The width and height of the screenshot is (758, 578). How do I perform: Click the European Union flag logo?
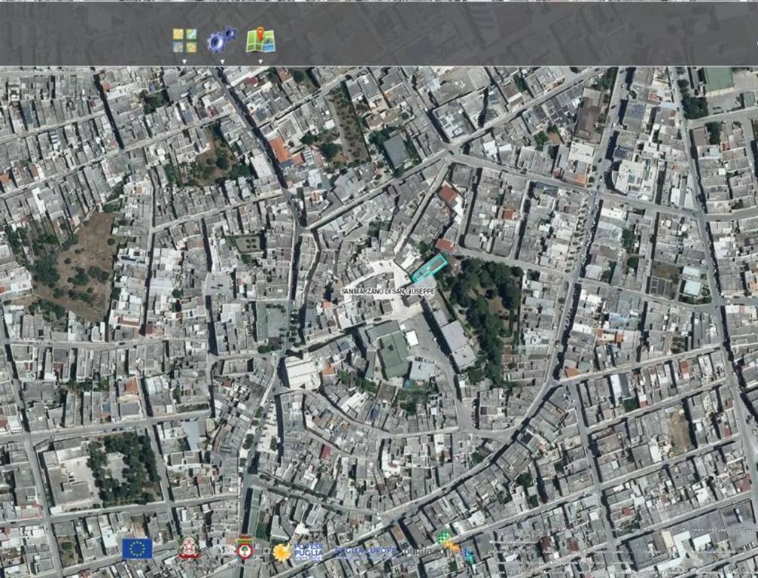[x=137, y=549]
